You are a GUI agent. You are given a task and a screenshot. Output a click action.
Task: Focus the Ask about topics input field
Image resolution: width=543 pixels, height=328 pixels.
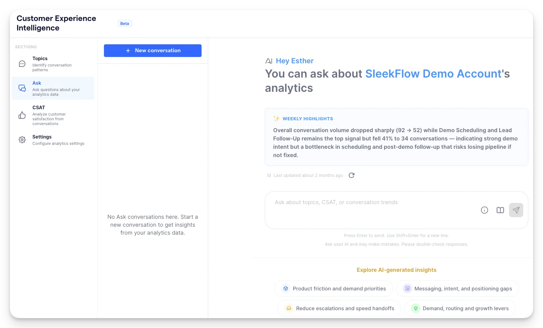click(371, 210)
